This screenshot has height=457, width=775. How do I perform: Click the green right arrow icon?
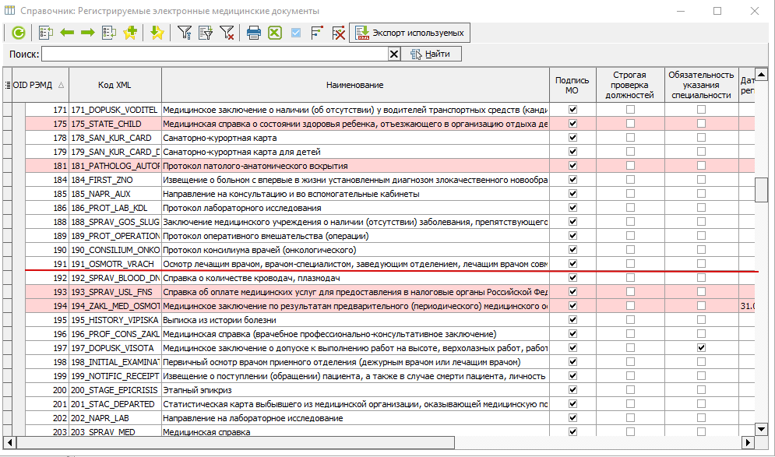click(88, 33)
